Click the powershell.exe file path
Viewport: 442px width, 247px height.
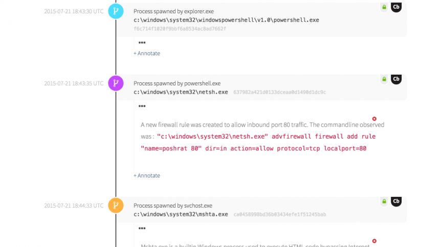(226, 20)
